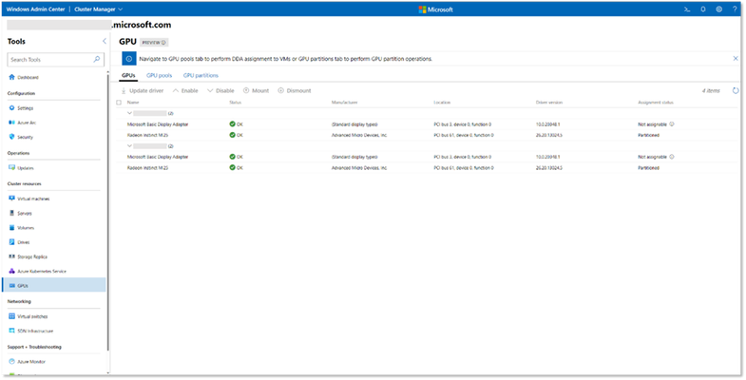
Task: Open Cluster Manager dropdown in header
Action: coord(99,9)
